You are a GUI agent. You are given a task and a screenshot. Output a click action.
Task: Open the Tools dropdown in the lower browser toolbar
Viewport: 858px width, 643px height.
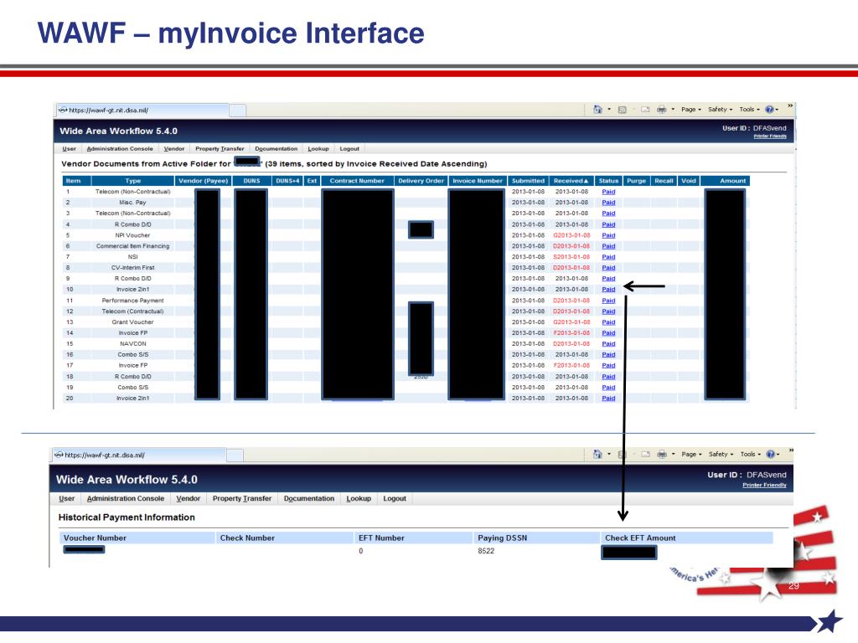click(751, 454)
